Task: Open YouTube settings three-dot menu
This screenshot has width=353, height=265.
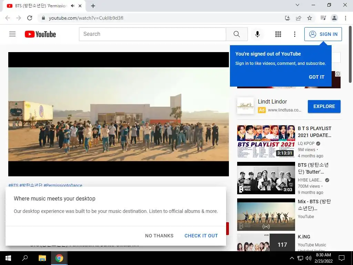Action: (x=294, y=34)
